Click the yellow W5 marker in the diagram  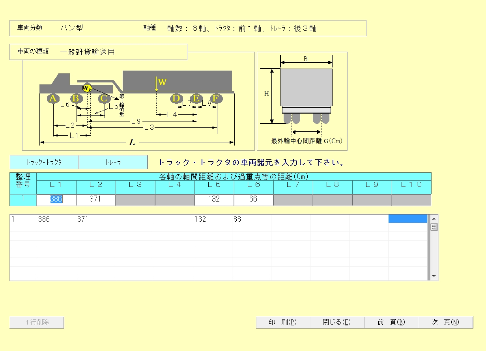tap(87, 88)
